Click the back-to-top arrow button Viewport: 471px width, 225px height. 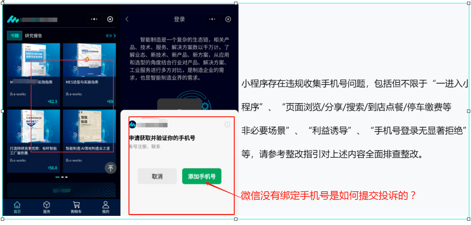coord(111,168)
